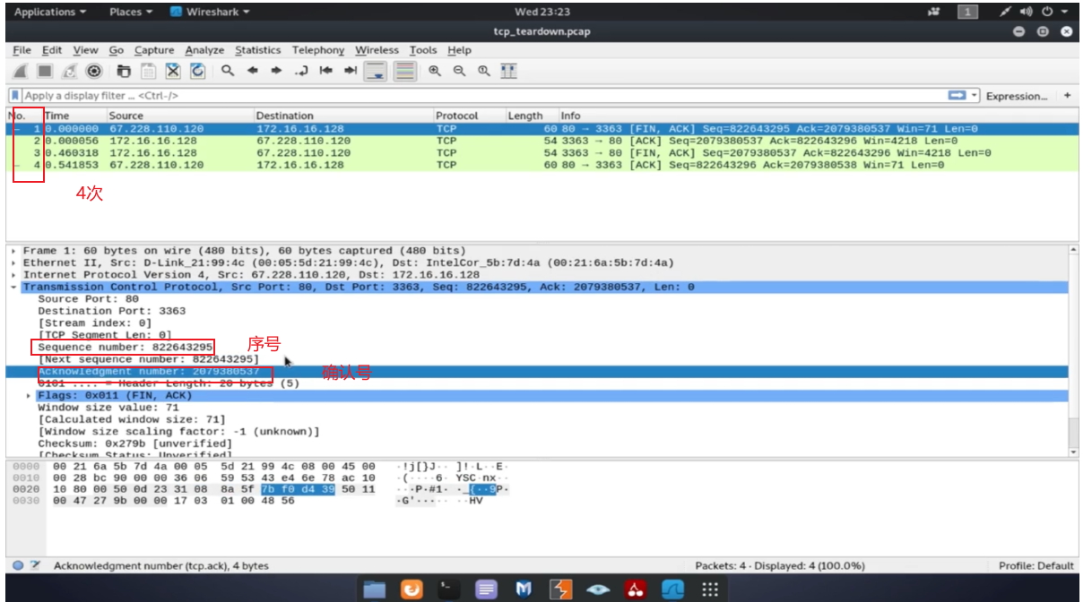Click the packet details vertical scrollbar
The height and width of the screenshot is (602, 1092).
click(x=1074, y=349)
